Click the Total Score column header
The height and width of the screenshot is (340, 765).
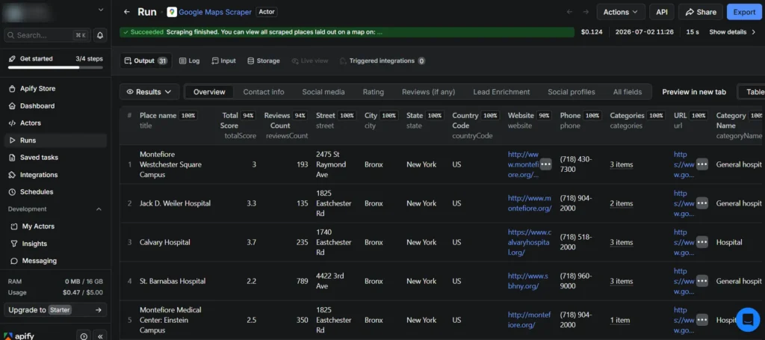click(x=238, y=126)
